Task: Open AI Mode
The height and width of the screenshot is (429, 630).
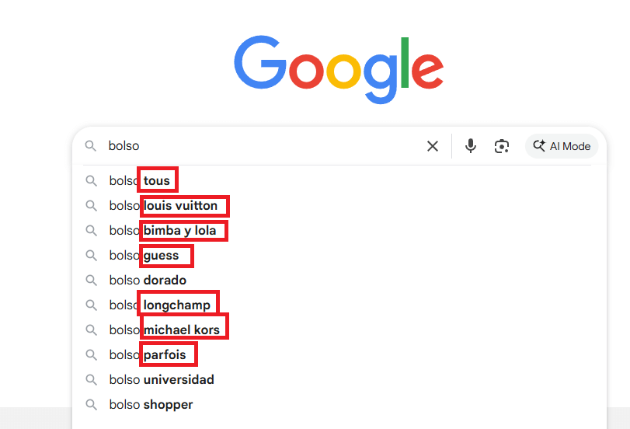Action: coord(562,146)
